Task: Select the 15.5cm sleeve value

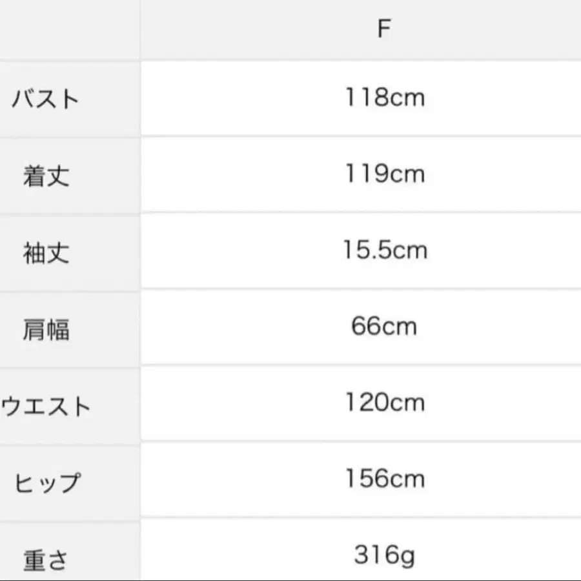Action: (385, 250)
